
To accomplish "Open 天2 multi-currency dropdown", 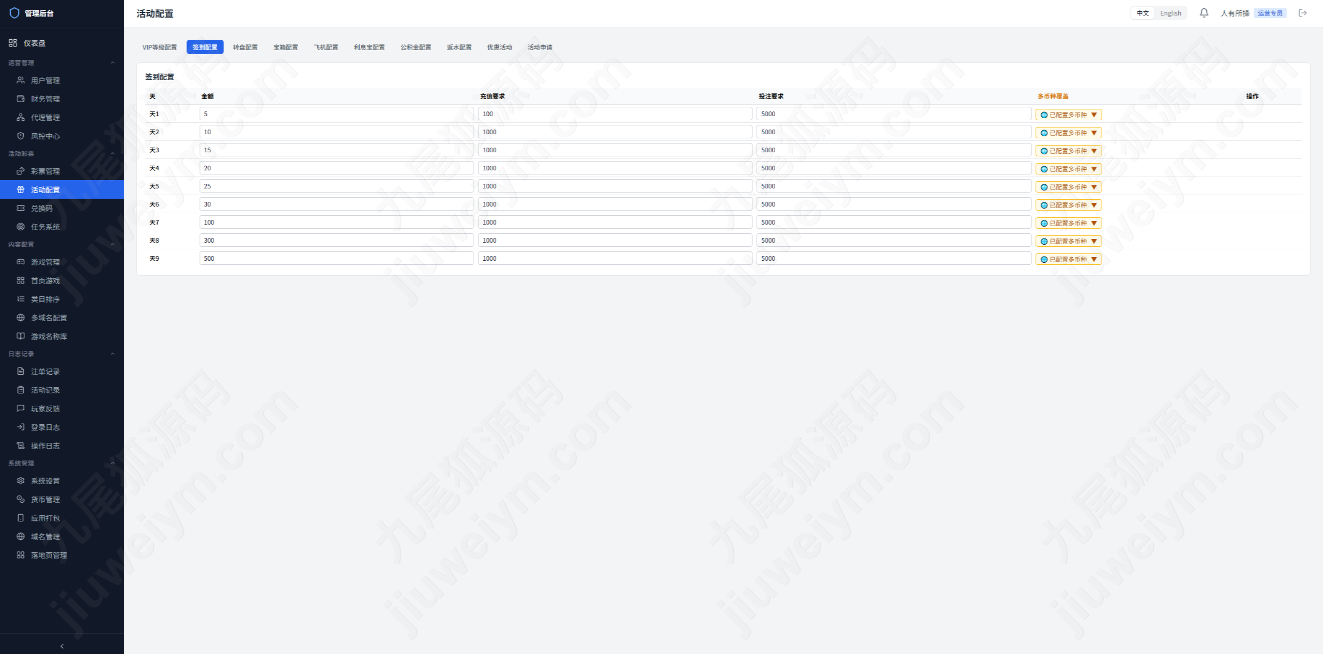I will pyautogui.click(x=1068, y=133).
